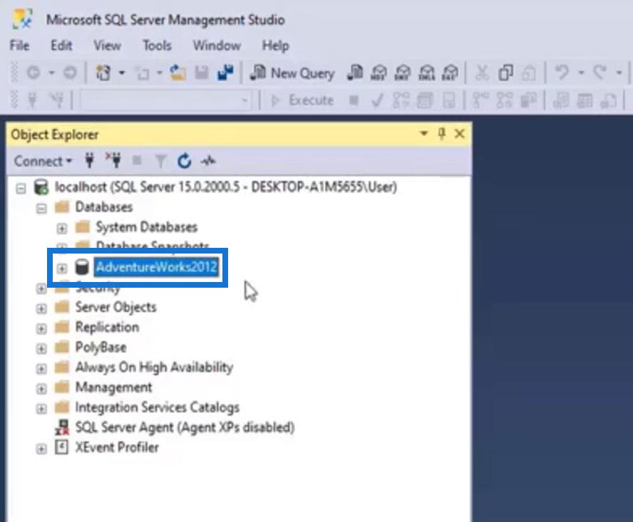
Task: Open the Object Explorer window position dropdown arrow
Action: (x=423, y=133)
